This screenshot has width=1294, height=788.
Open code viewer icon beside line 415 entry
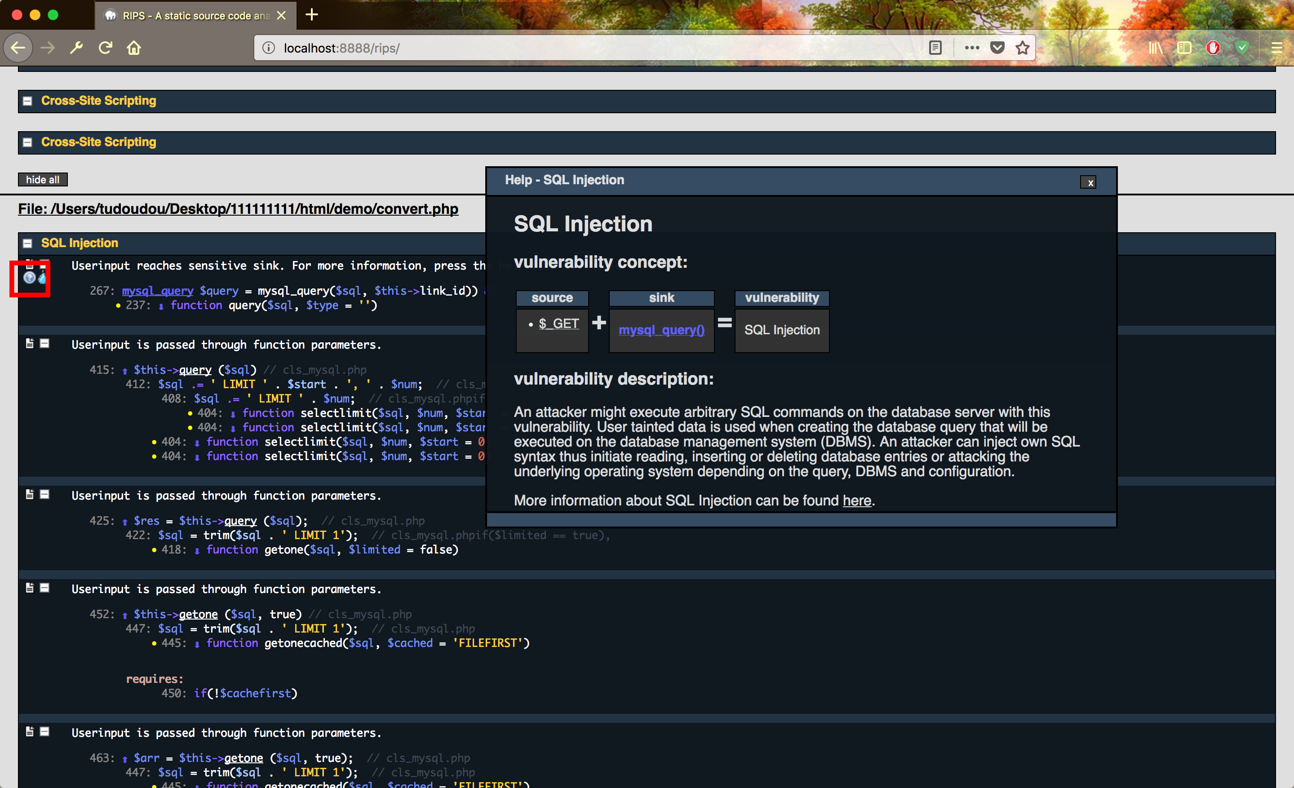click(x=29, y=343)
